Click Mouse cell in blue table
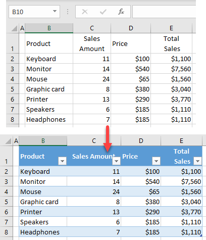 (43, 191)
